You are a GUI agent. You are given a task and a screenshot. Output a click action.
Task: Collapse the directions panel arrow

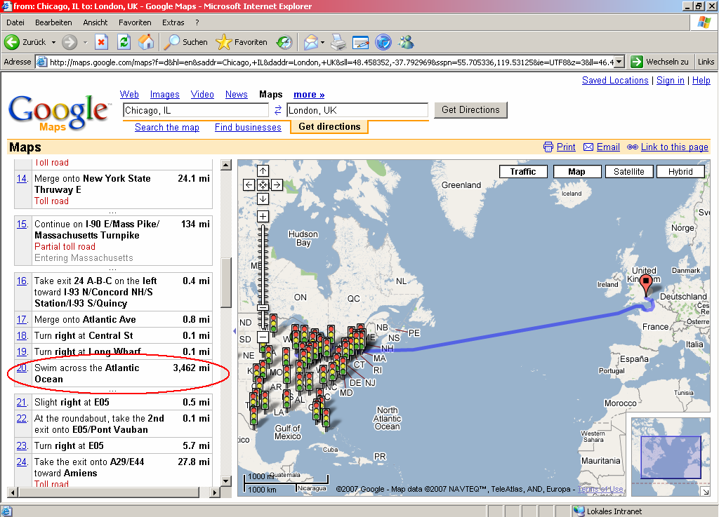235,330
